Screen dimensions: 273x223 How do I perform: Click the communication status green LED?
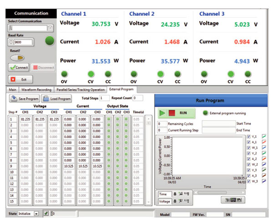pyautogui.click(x=50, y=41)
